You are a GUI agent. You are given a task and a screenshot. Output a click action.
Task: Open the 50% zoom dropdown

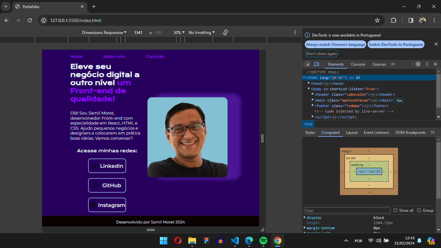pyautogui.click(x=179, y=32)
